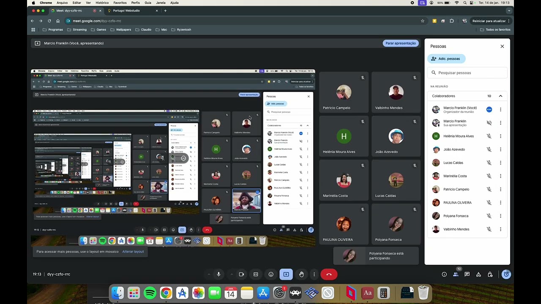Open host controls lock icon
Viewport: 541px width, 304px height.
pos(490,274)
